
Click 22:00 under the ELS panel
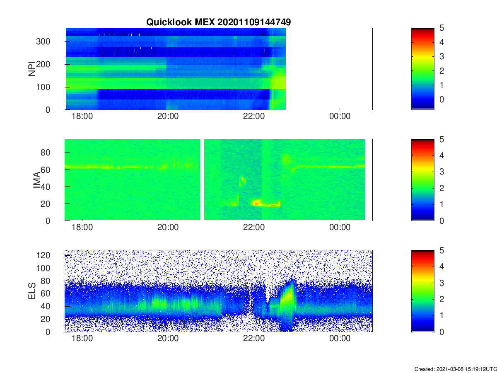[253, 339]
